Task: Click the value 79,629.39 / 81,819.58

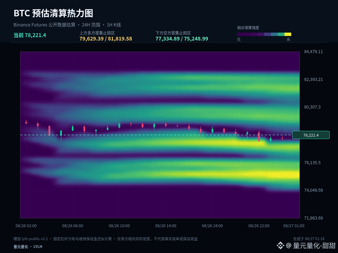Action: pyautogui.click(x=106, y=39)
